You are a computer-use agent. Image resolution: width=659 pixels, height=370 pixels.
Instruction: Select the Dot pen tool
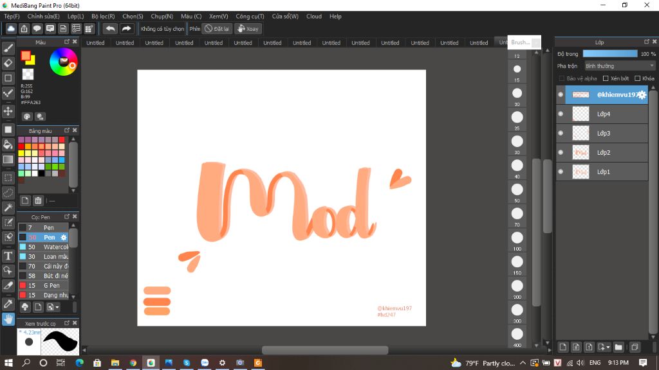pyautogui.click(x=8, y=93)
